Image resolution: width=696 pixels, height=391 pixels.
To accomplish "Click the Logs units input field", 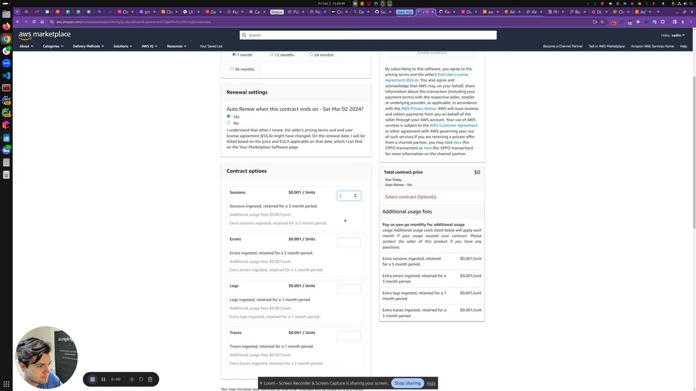I will [349, 289].
